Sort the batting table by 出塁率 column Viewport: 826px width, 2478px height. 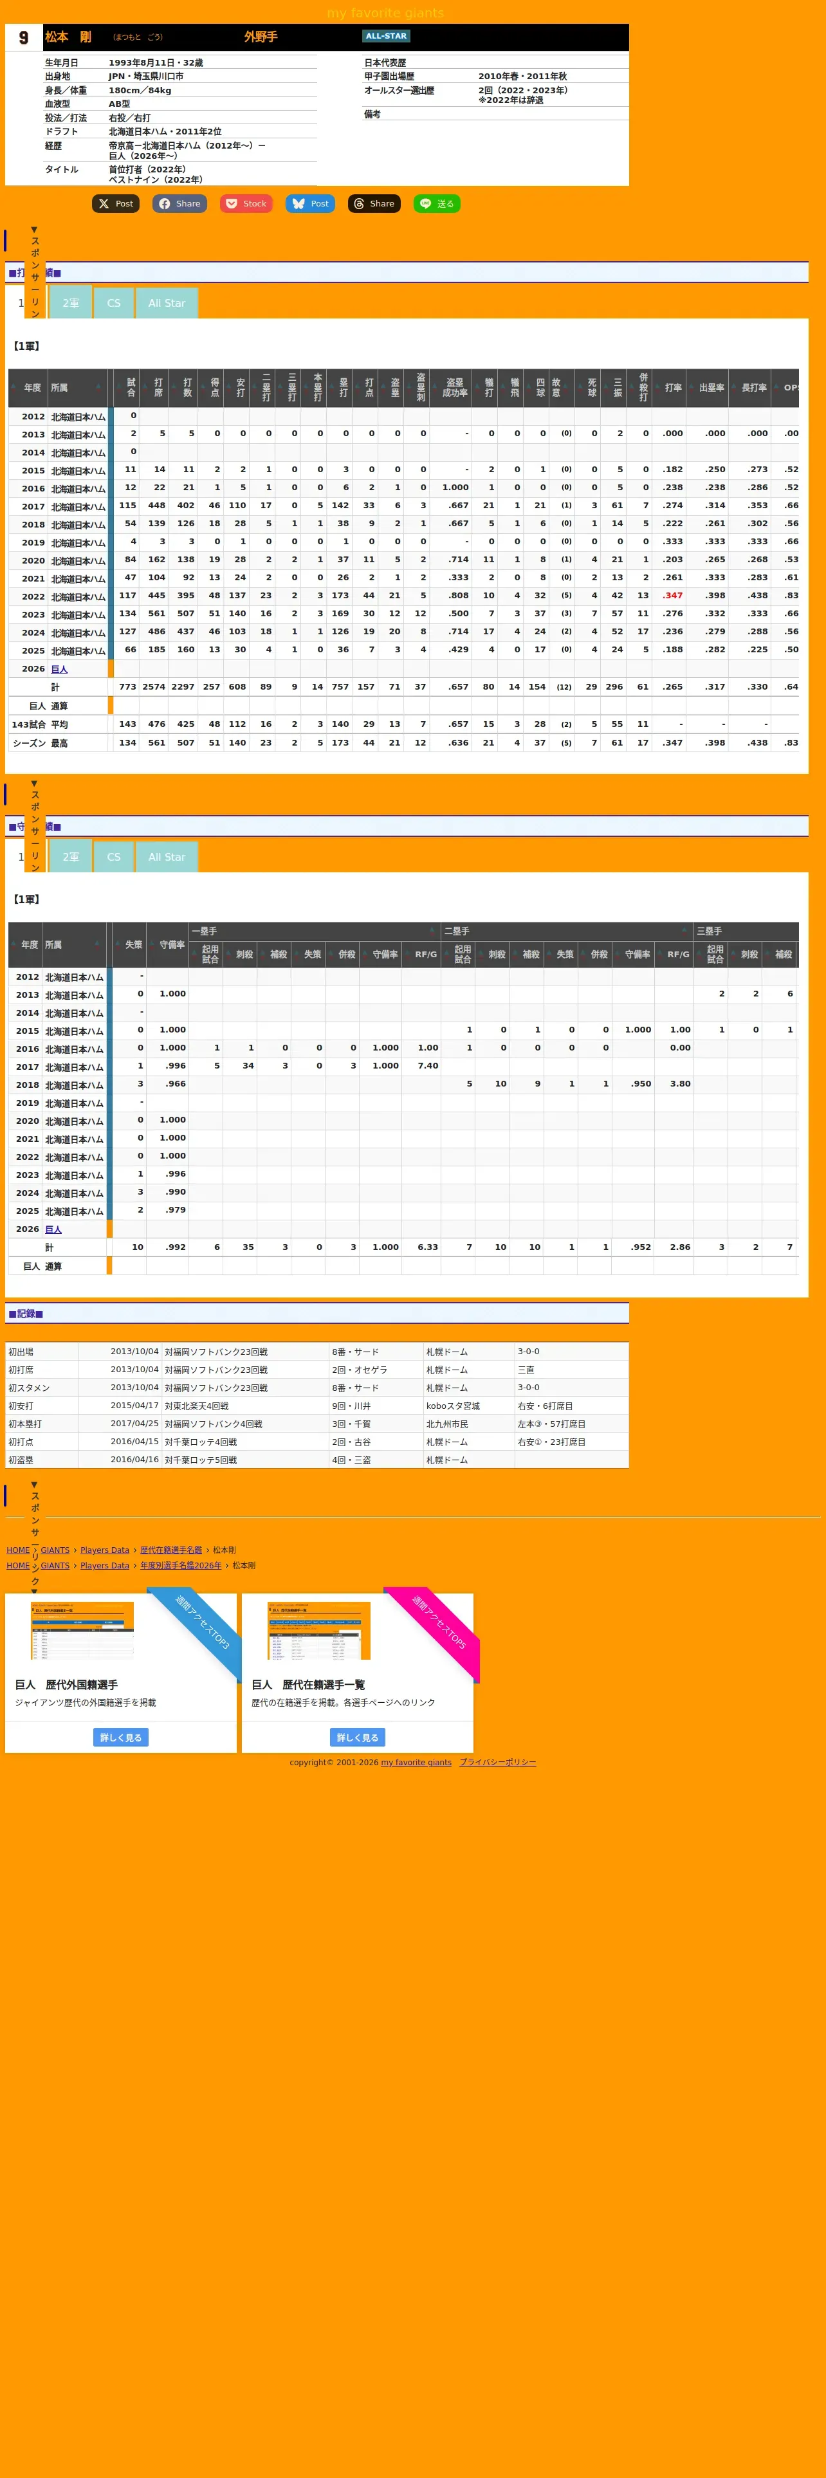coord(708,388)
